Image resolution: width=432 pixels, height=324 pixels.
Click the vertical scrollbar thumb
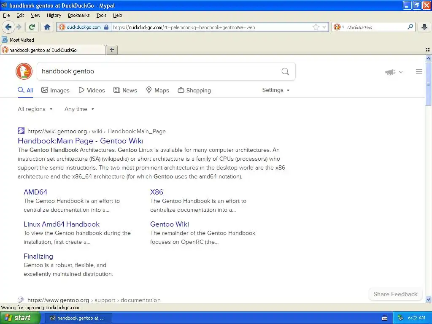pyautogui.click(x=428, y=84)
